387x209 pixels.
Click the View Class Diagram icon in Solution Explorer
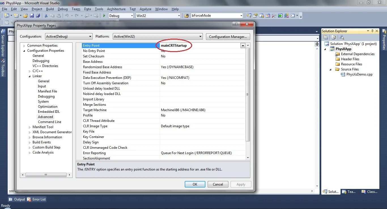click(x=342, y=37)
